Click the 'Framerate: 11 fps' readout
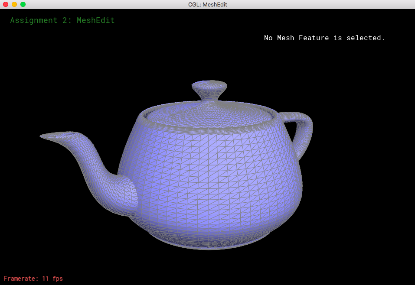The width and height of the screenshot is (415, 285). point(33,279)
